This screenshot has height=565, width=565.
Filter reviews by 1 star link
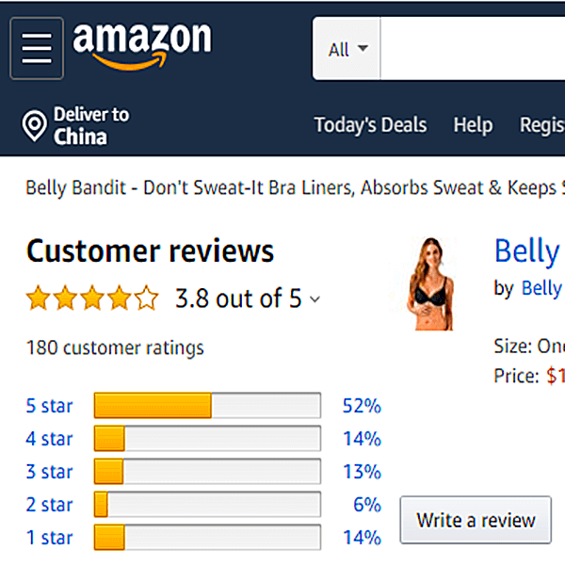pyautogui.click(x=49, y=538)
